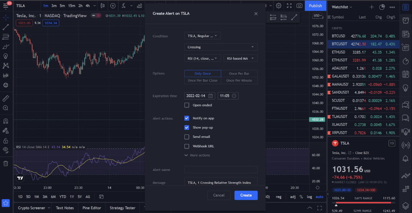Select the 15m timeframe
The image size is (412, 213).
tap(72, 6)
